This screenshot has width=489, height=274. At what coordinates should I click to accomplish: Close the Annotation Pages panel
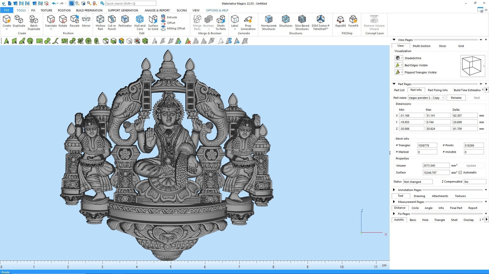[x=486, y=190]
